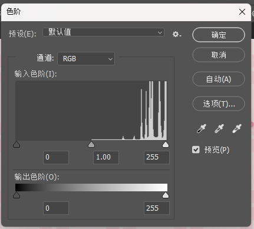Click the 输出色阶(O) label

click(37, 177)
